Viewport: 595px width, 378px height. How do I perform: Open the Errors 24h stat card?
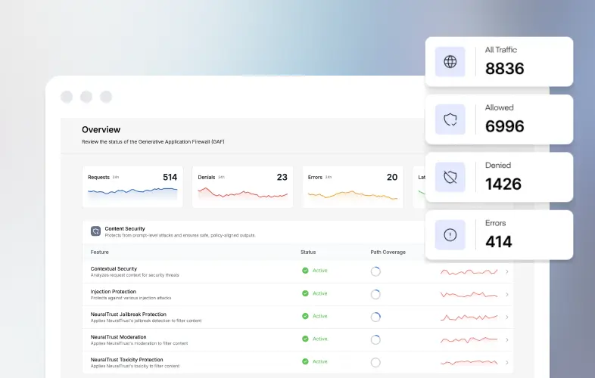[x=353, y=187]
